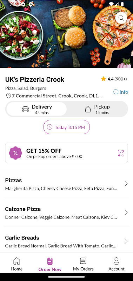Screen dimensions: 133x281
Task: Switch order mode to Delivery
Action: tap(37, 109)
